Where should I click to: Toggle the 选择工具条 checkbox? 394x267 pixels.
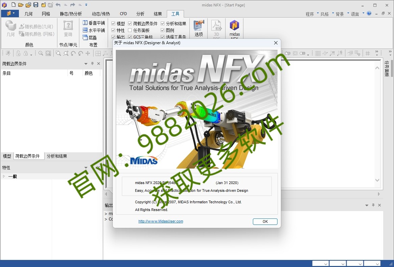click(x=163, y=37)
